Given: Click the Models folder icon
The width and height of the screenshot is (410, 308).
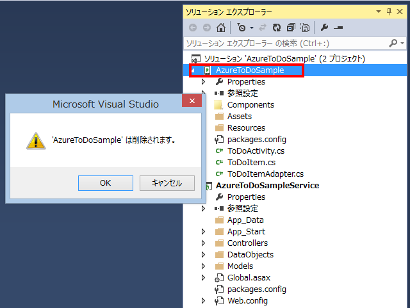Looking at the screenshot, I should (x=219, y=266).
